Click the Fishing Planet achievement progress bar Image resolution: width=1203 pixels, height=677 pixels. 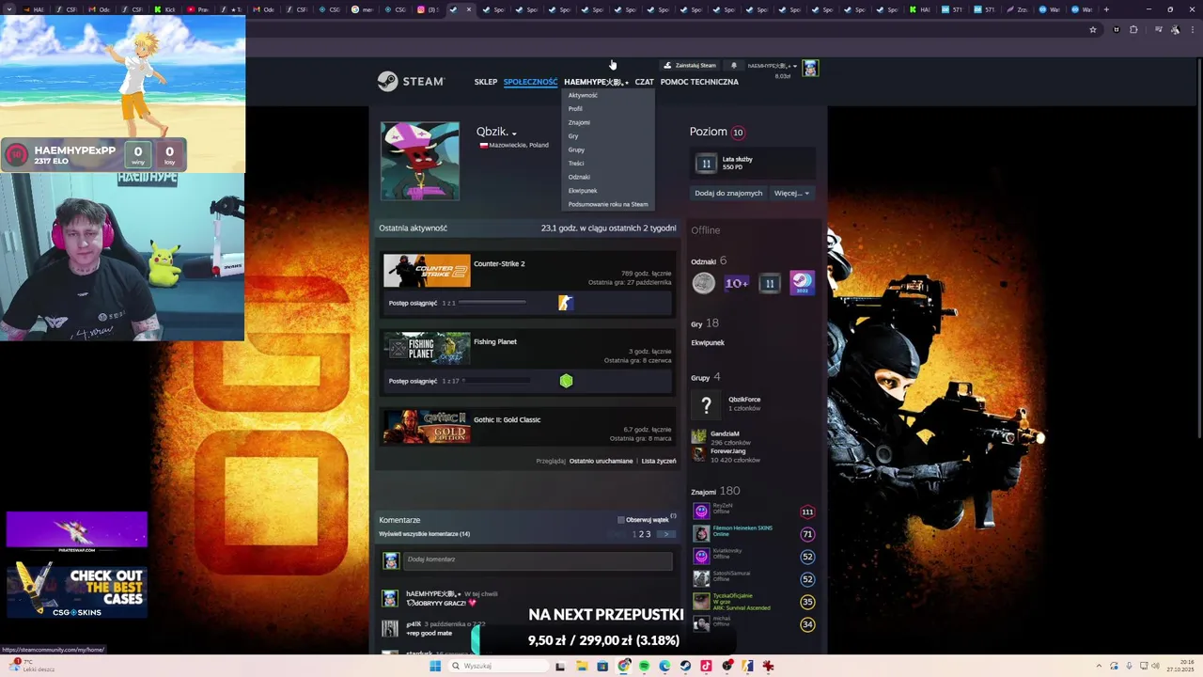tap(496, 381)
